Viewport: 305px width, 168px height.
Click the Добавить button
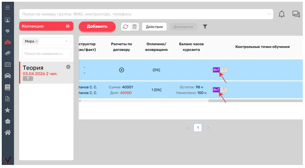point(97,27)
